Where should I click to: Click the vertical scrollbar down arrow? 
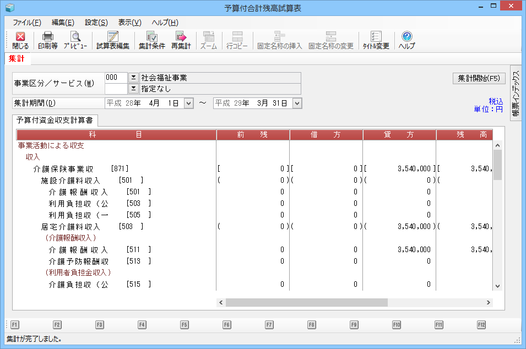(498, 286)
